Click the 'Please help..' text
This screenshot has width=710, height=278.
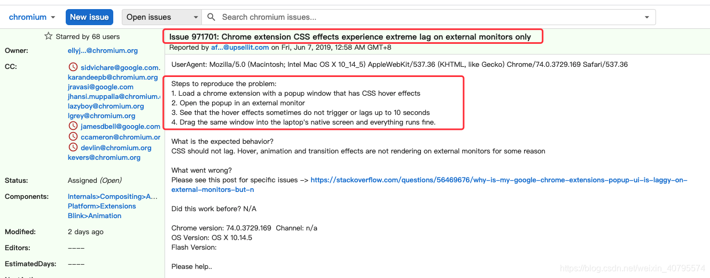tap(192, 266)
